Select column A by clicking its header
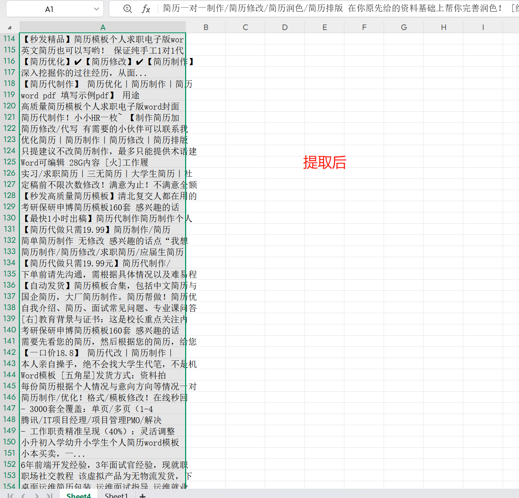 click(103, 27)
